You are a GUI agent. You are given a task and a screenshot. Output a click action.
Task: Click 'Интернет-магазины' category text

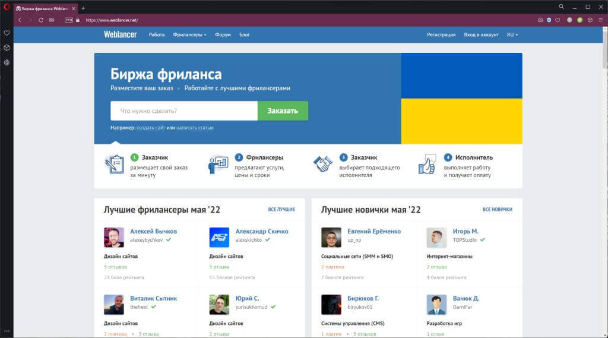coord(449,257)
